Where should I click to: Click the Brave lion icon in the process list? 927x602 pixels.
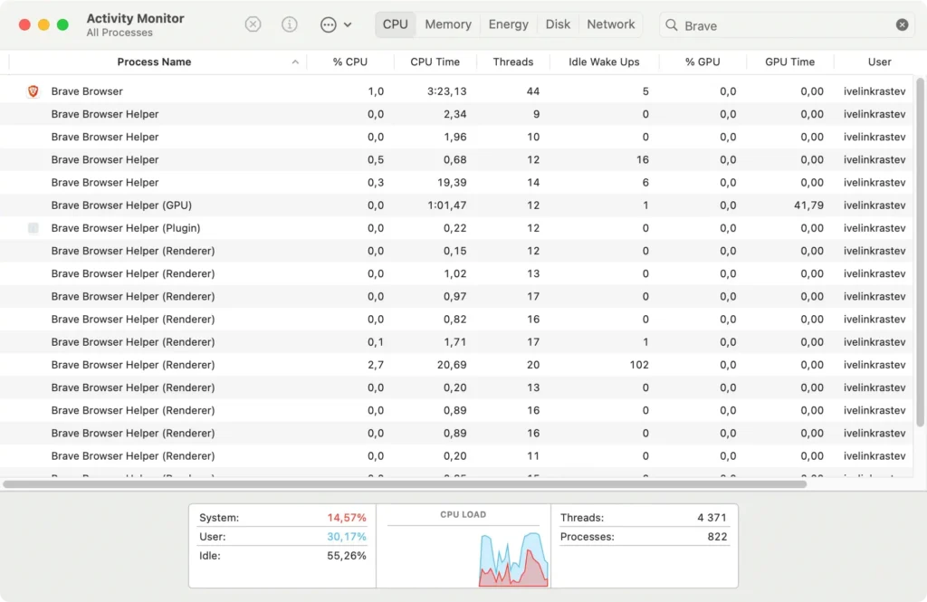(33, 91)
